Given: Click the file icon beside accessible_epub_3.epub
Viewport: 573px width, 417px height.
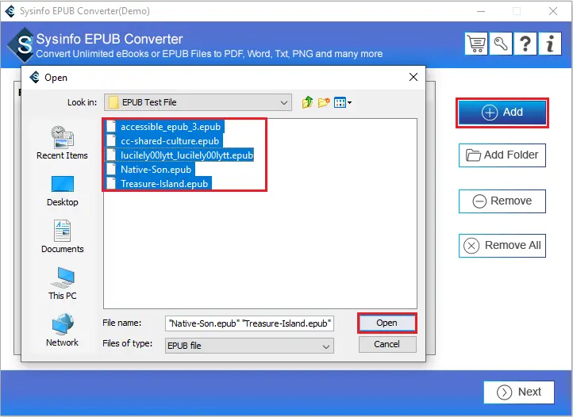Looking at the screenshot, I should (x=111, y=127).
